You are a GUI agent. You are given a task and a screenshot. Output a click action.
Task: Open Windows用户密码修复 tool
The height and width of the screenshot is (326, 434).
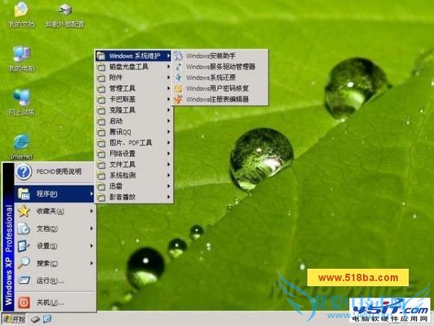(x=221, y=88)
